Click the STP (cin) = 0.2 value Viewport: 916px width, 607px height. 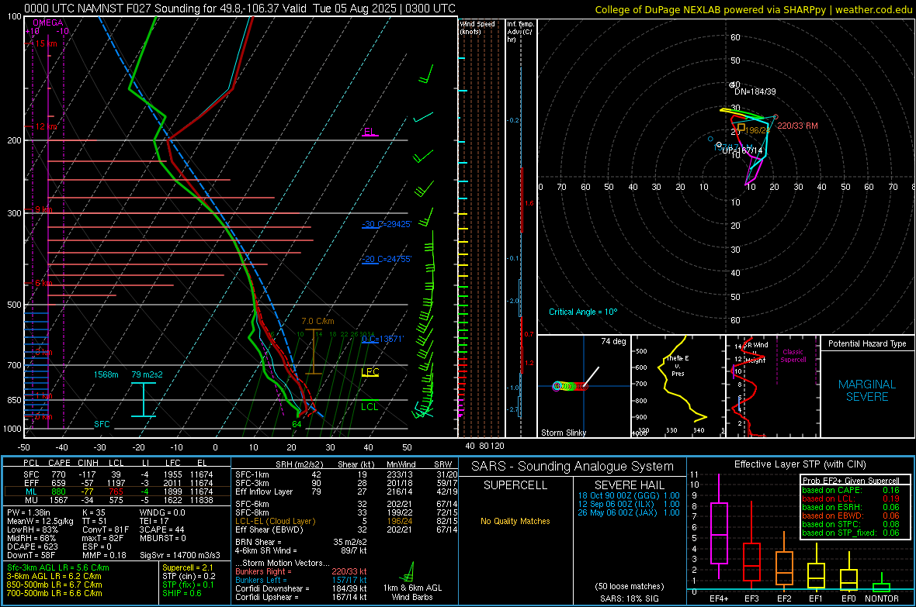(189, 577)
